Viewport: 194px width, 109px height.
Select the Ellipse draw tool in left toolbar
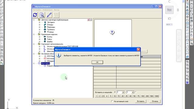point(2,30)
